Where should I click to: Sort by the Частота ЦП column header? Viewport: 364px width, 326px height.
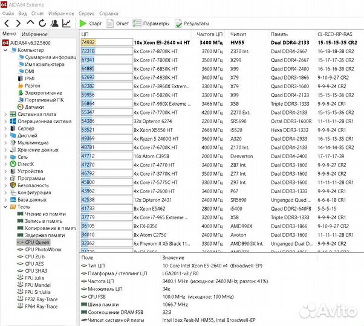pyautogui.click(x=210, y=34)
